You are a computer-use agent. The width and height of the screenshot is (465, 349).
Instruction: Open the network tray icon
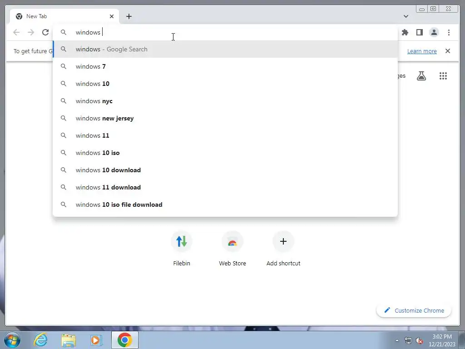click(408, 340)
